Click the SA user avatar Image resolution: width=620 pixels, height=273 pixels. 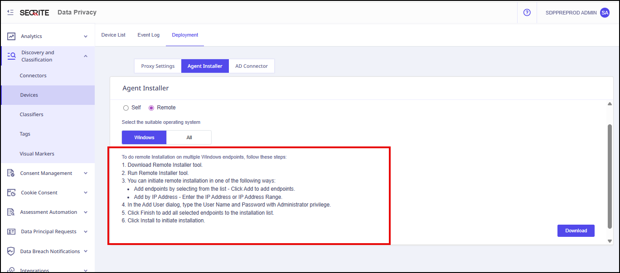pyautogui.click(x=605, y=13)
